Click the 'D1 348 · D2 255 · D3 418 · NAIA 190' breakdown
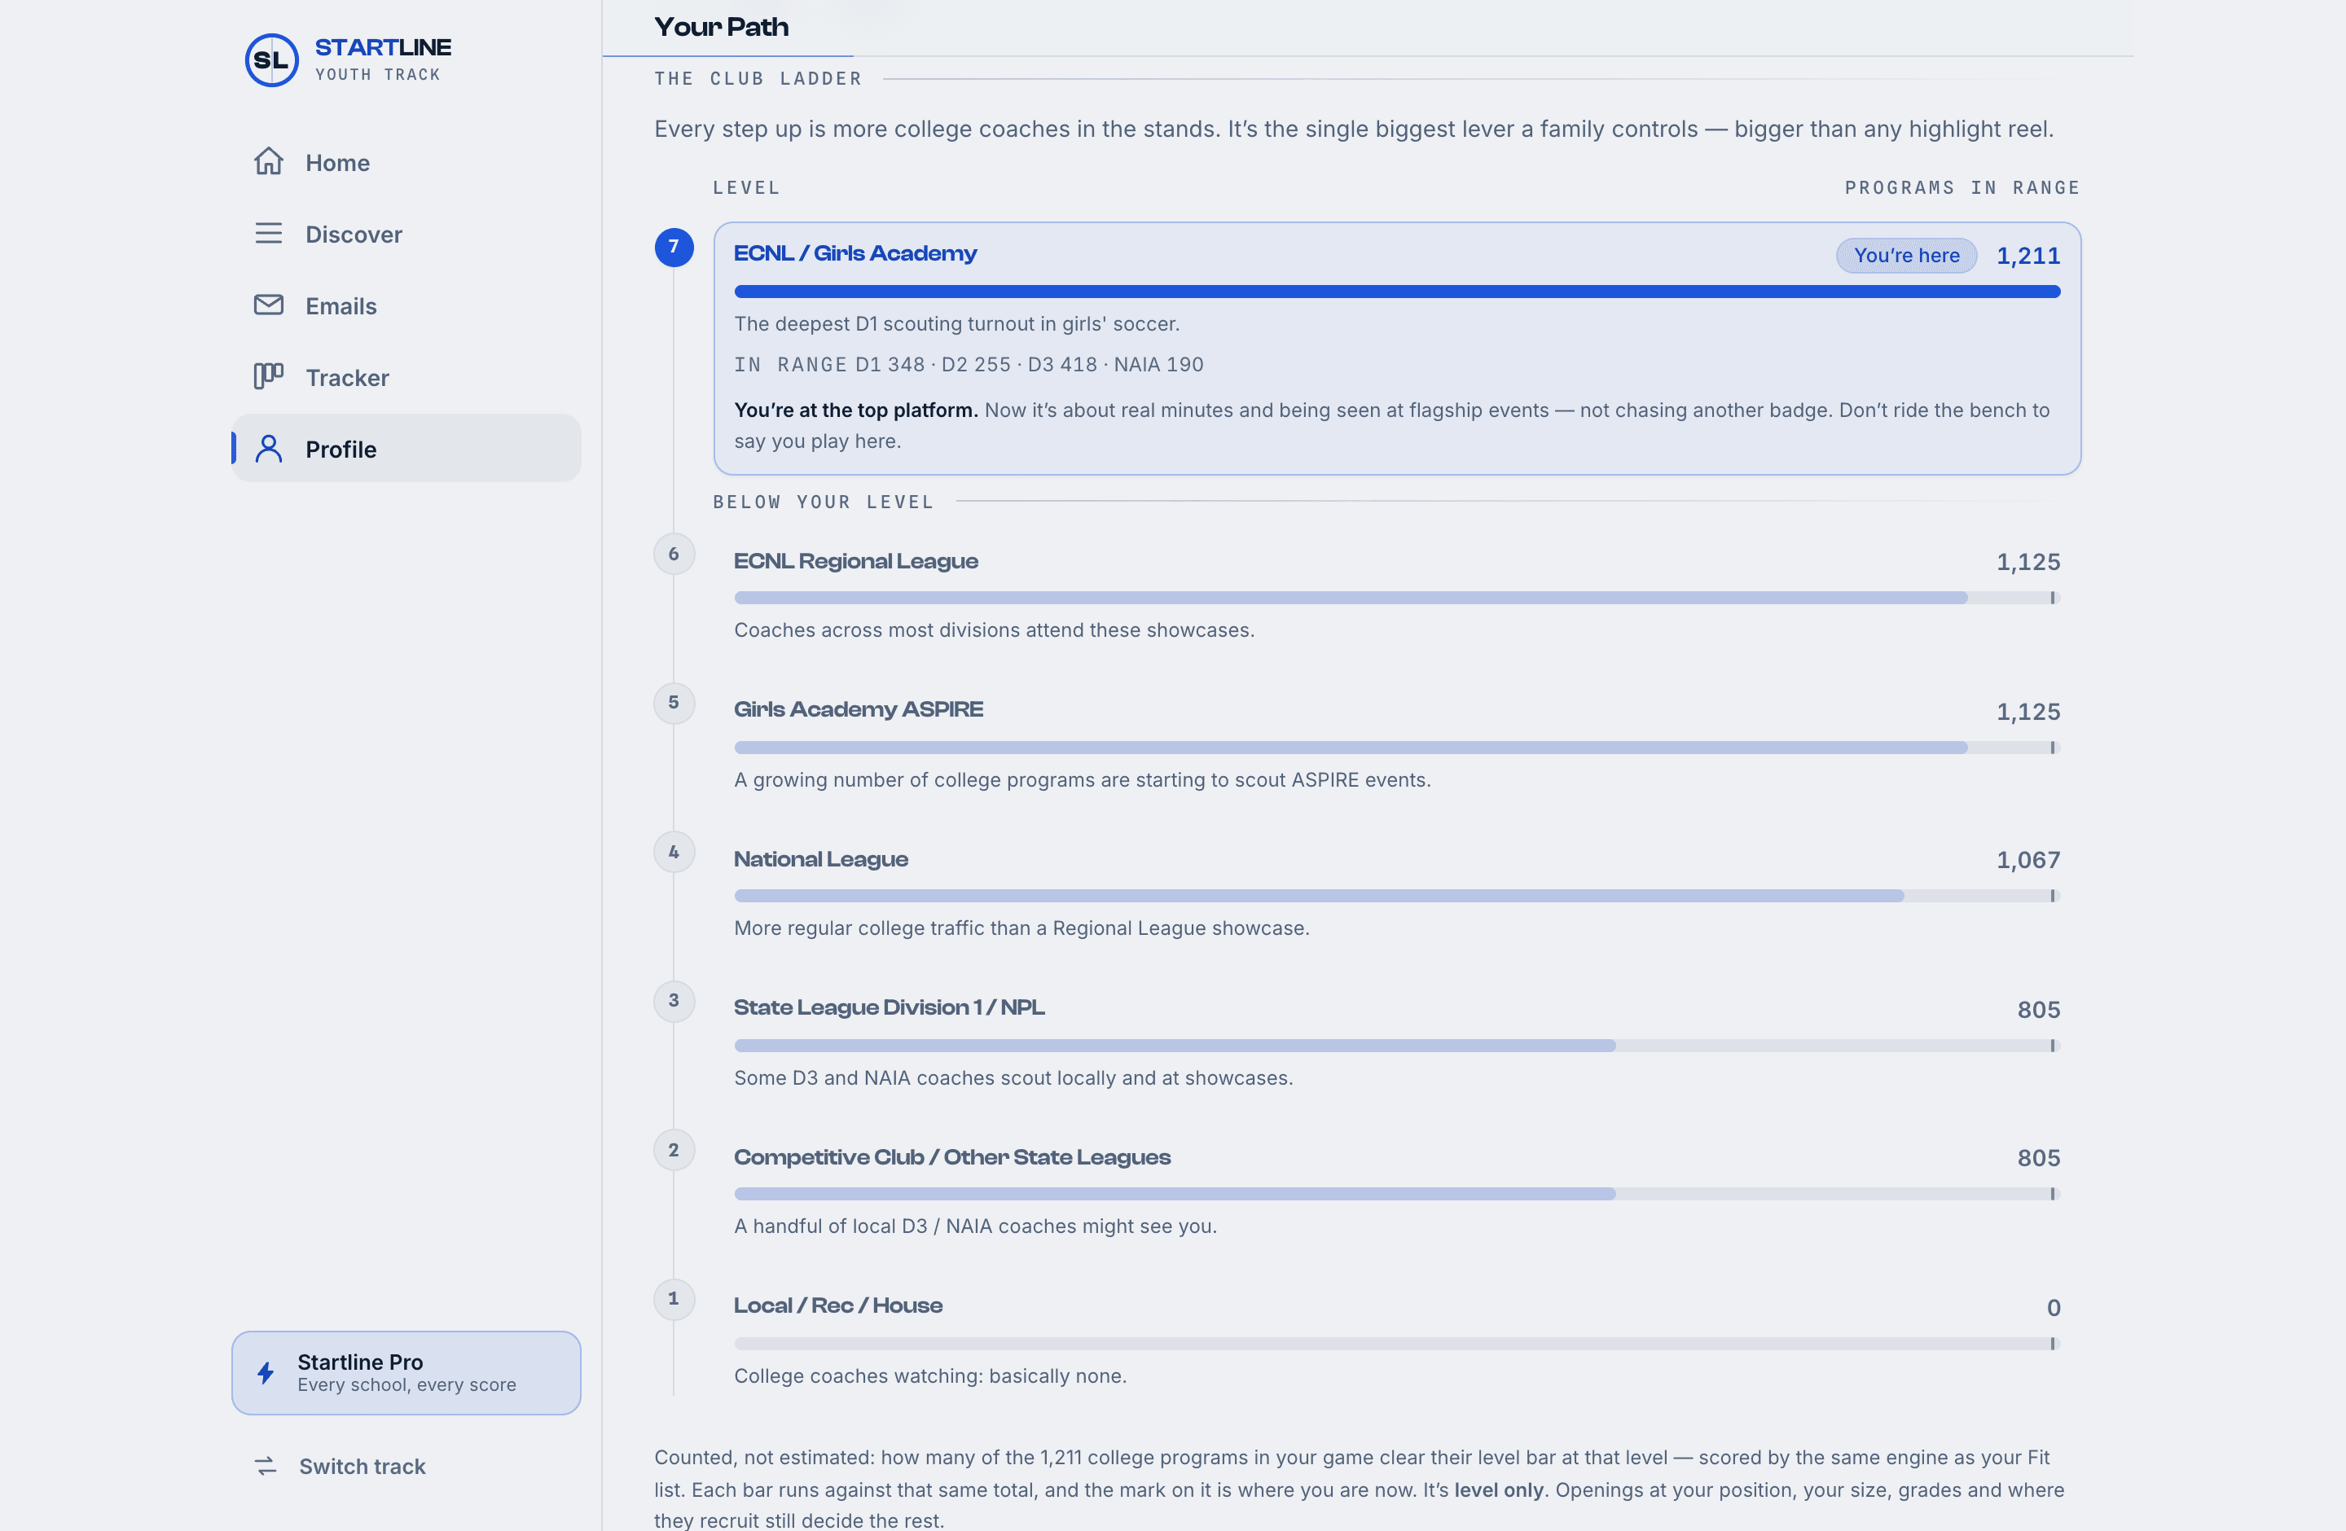The width and height of the screenshot is (2346, 1531). [1029, 365]
